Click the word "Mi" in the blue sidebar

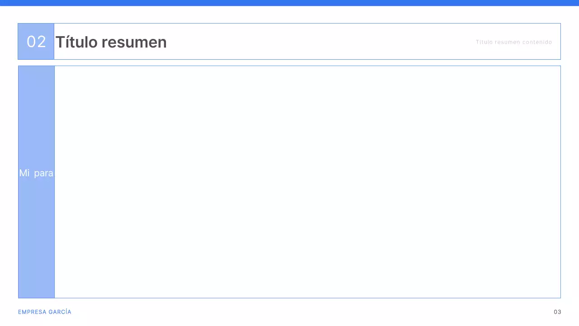tap(24, 173)
